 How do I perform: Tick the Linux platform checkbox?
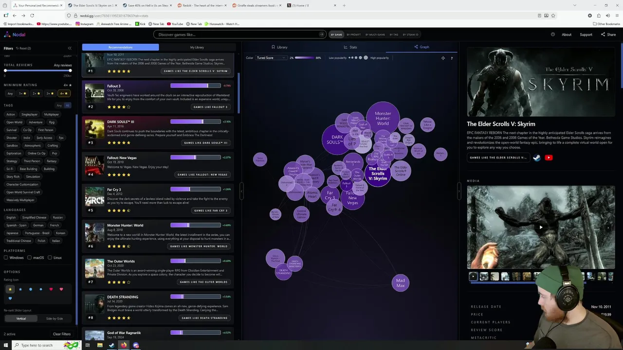point(49,258)
